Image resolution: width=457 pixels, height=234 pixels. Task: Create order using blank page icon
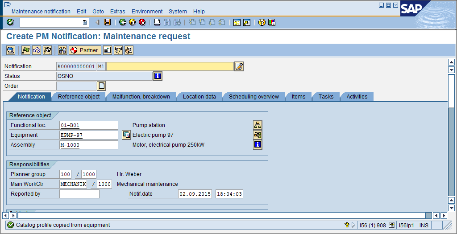[x=101, y=86]
